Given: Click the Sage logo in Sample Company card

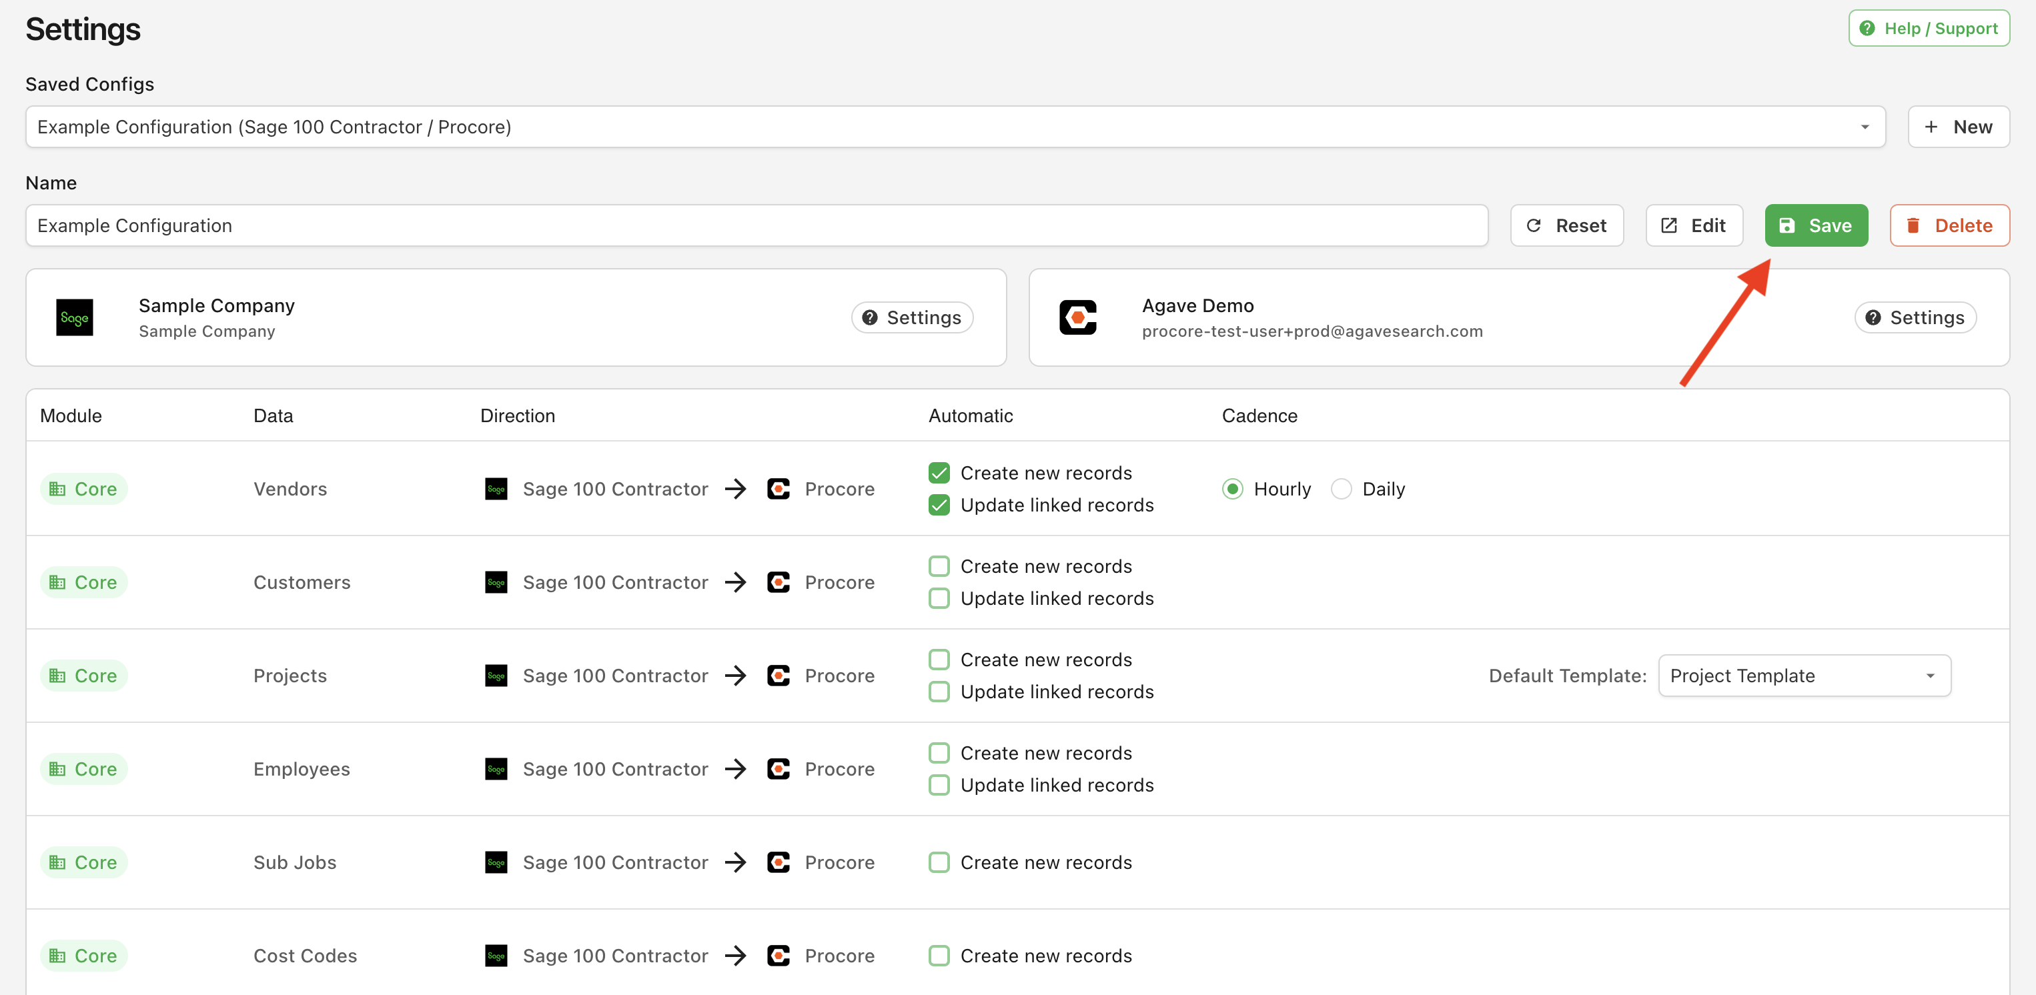Looking at the screenshot, I should point(74,317).
